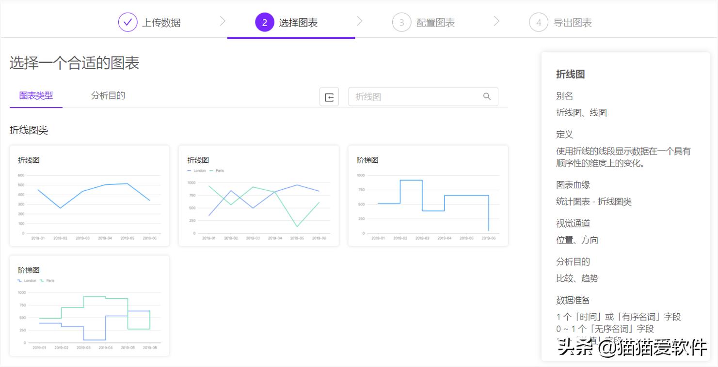718x367 pixels.
Task: Click the arrow between 选择图表 and 配置图表
Action: pos(359,21)
